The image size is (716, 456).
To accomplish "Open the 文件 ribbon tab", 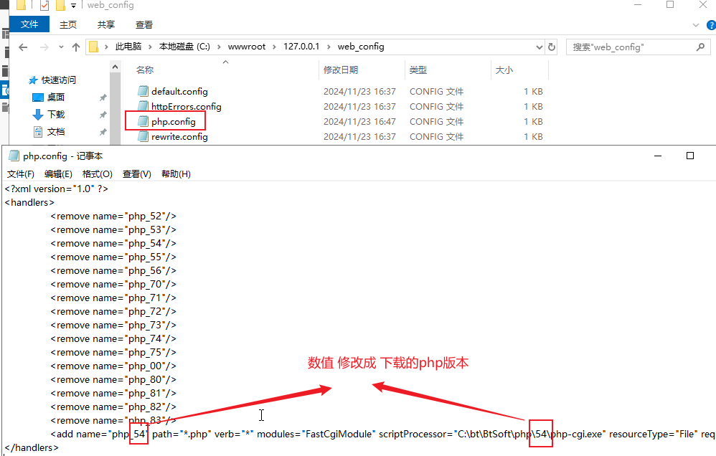I will [29, 24].
